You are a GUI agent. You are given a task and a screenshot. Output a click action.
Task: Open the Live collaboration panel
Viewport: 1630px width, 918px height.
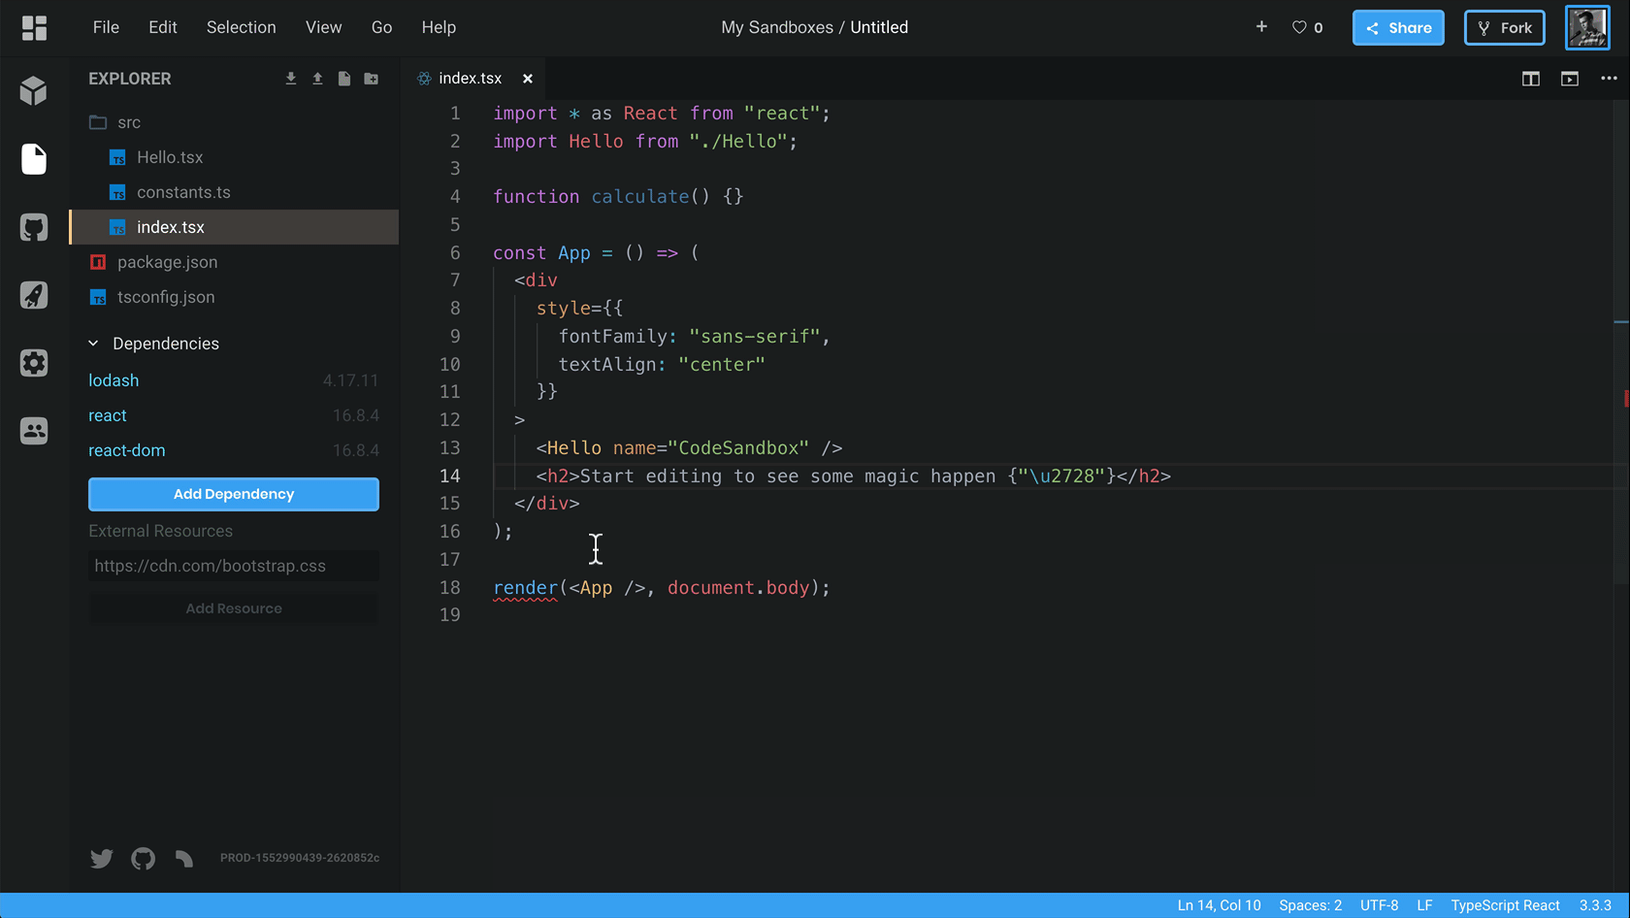coord(34,431)
